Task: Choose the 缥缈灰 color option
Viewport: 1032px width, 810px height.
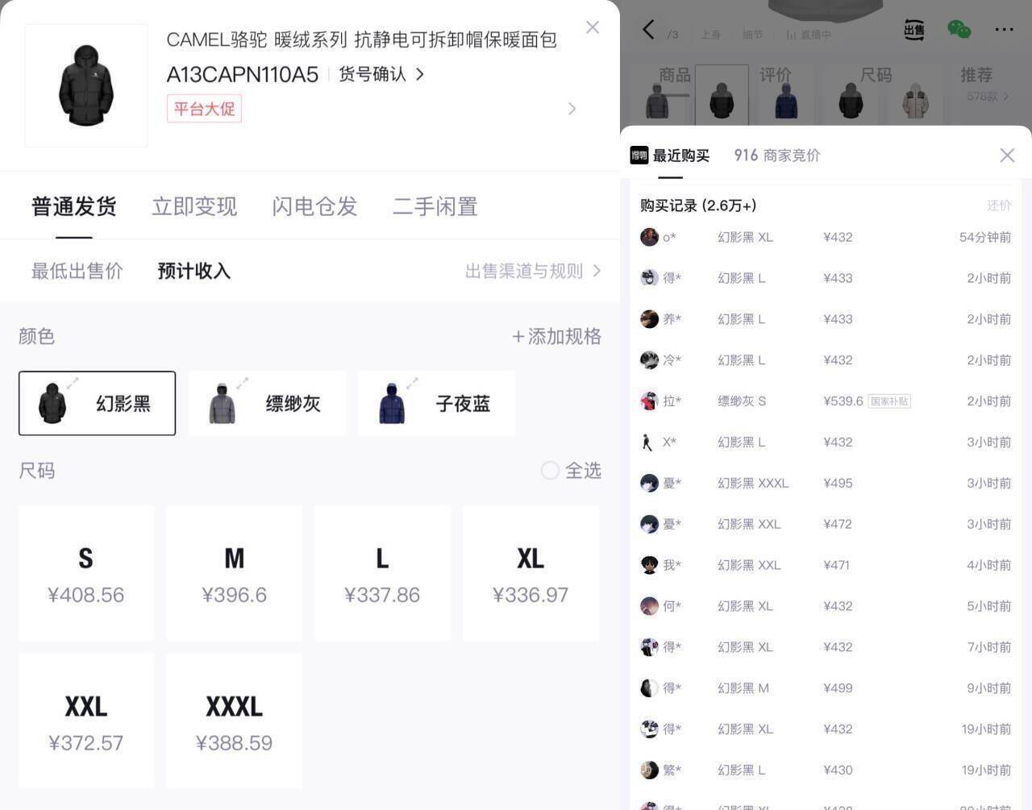Action: click(x=267, y=403)
